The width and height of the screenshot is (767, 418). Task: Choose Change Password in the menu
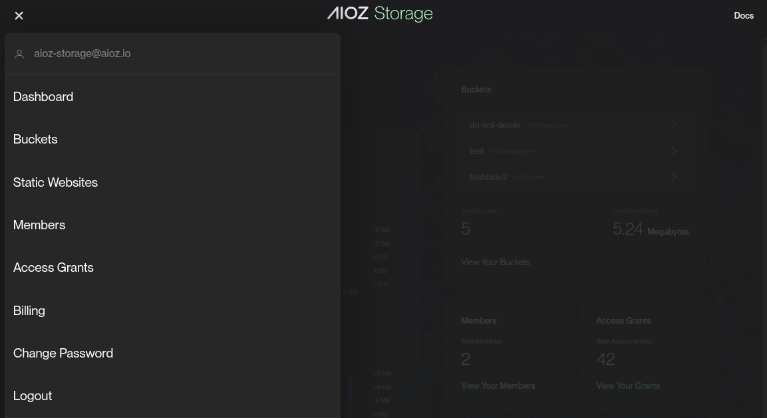63,354
